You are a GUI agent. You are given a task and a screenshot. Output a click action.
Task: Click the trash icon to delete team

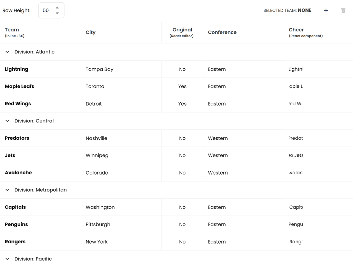pyautogui.click(x=343, y=10)
